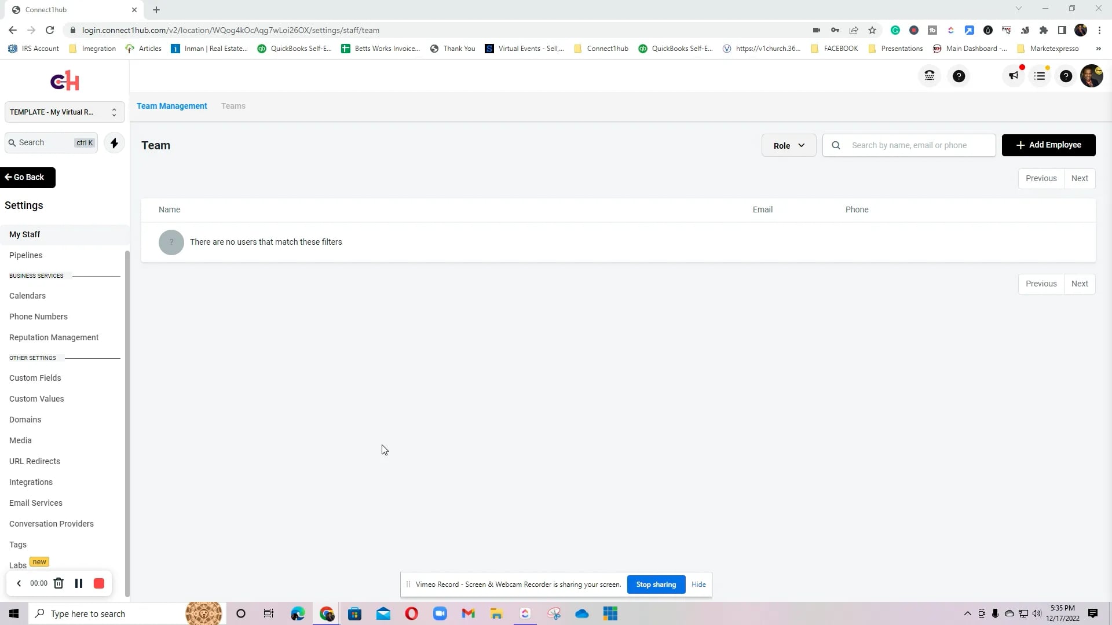Screen dimensions: 1112x625
Task: Expand the bookmarks overflow chevron
Action: click(x=1098, y=49)
